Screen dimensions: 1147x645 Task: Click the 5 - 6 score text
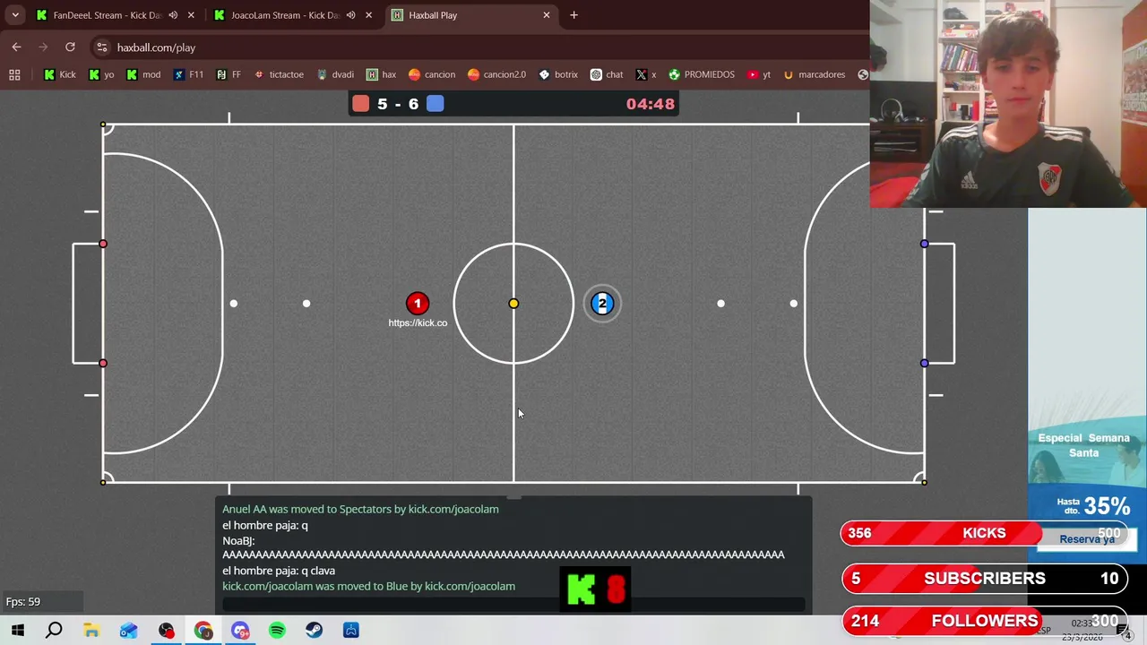pos(398,104)
